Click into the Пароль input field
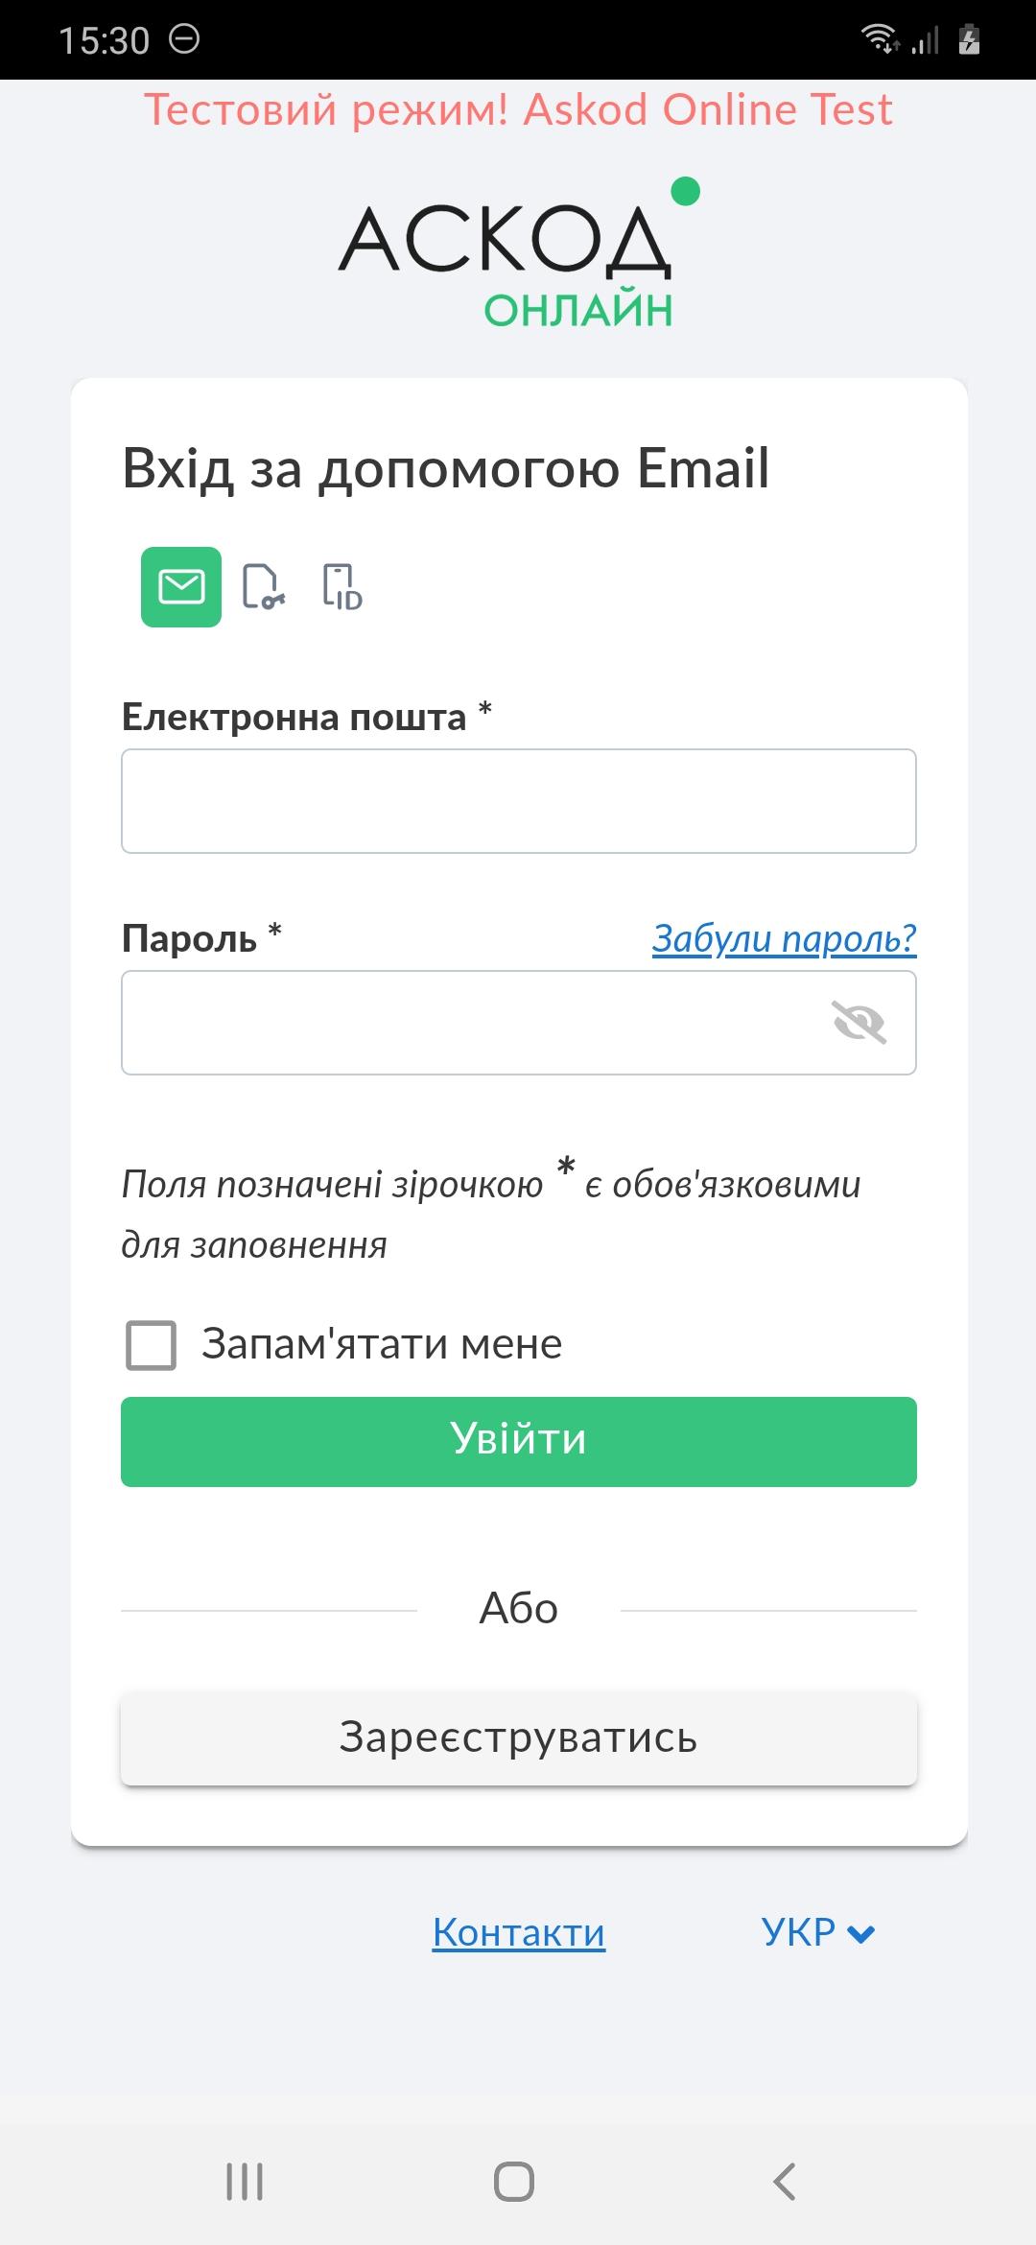 pyautogui.click(x=470, y=1023)
